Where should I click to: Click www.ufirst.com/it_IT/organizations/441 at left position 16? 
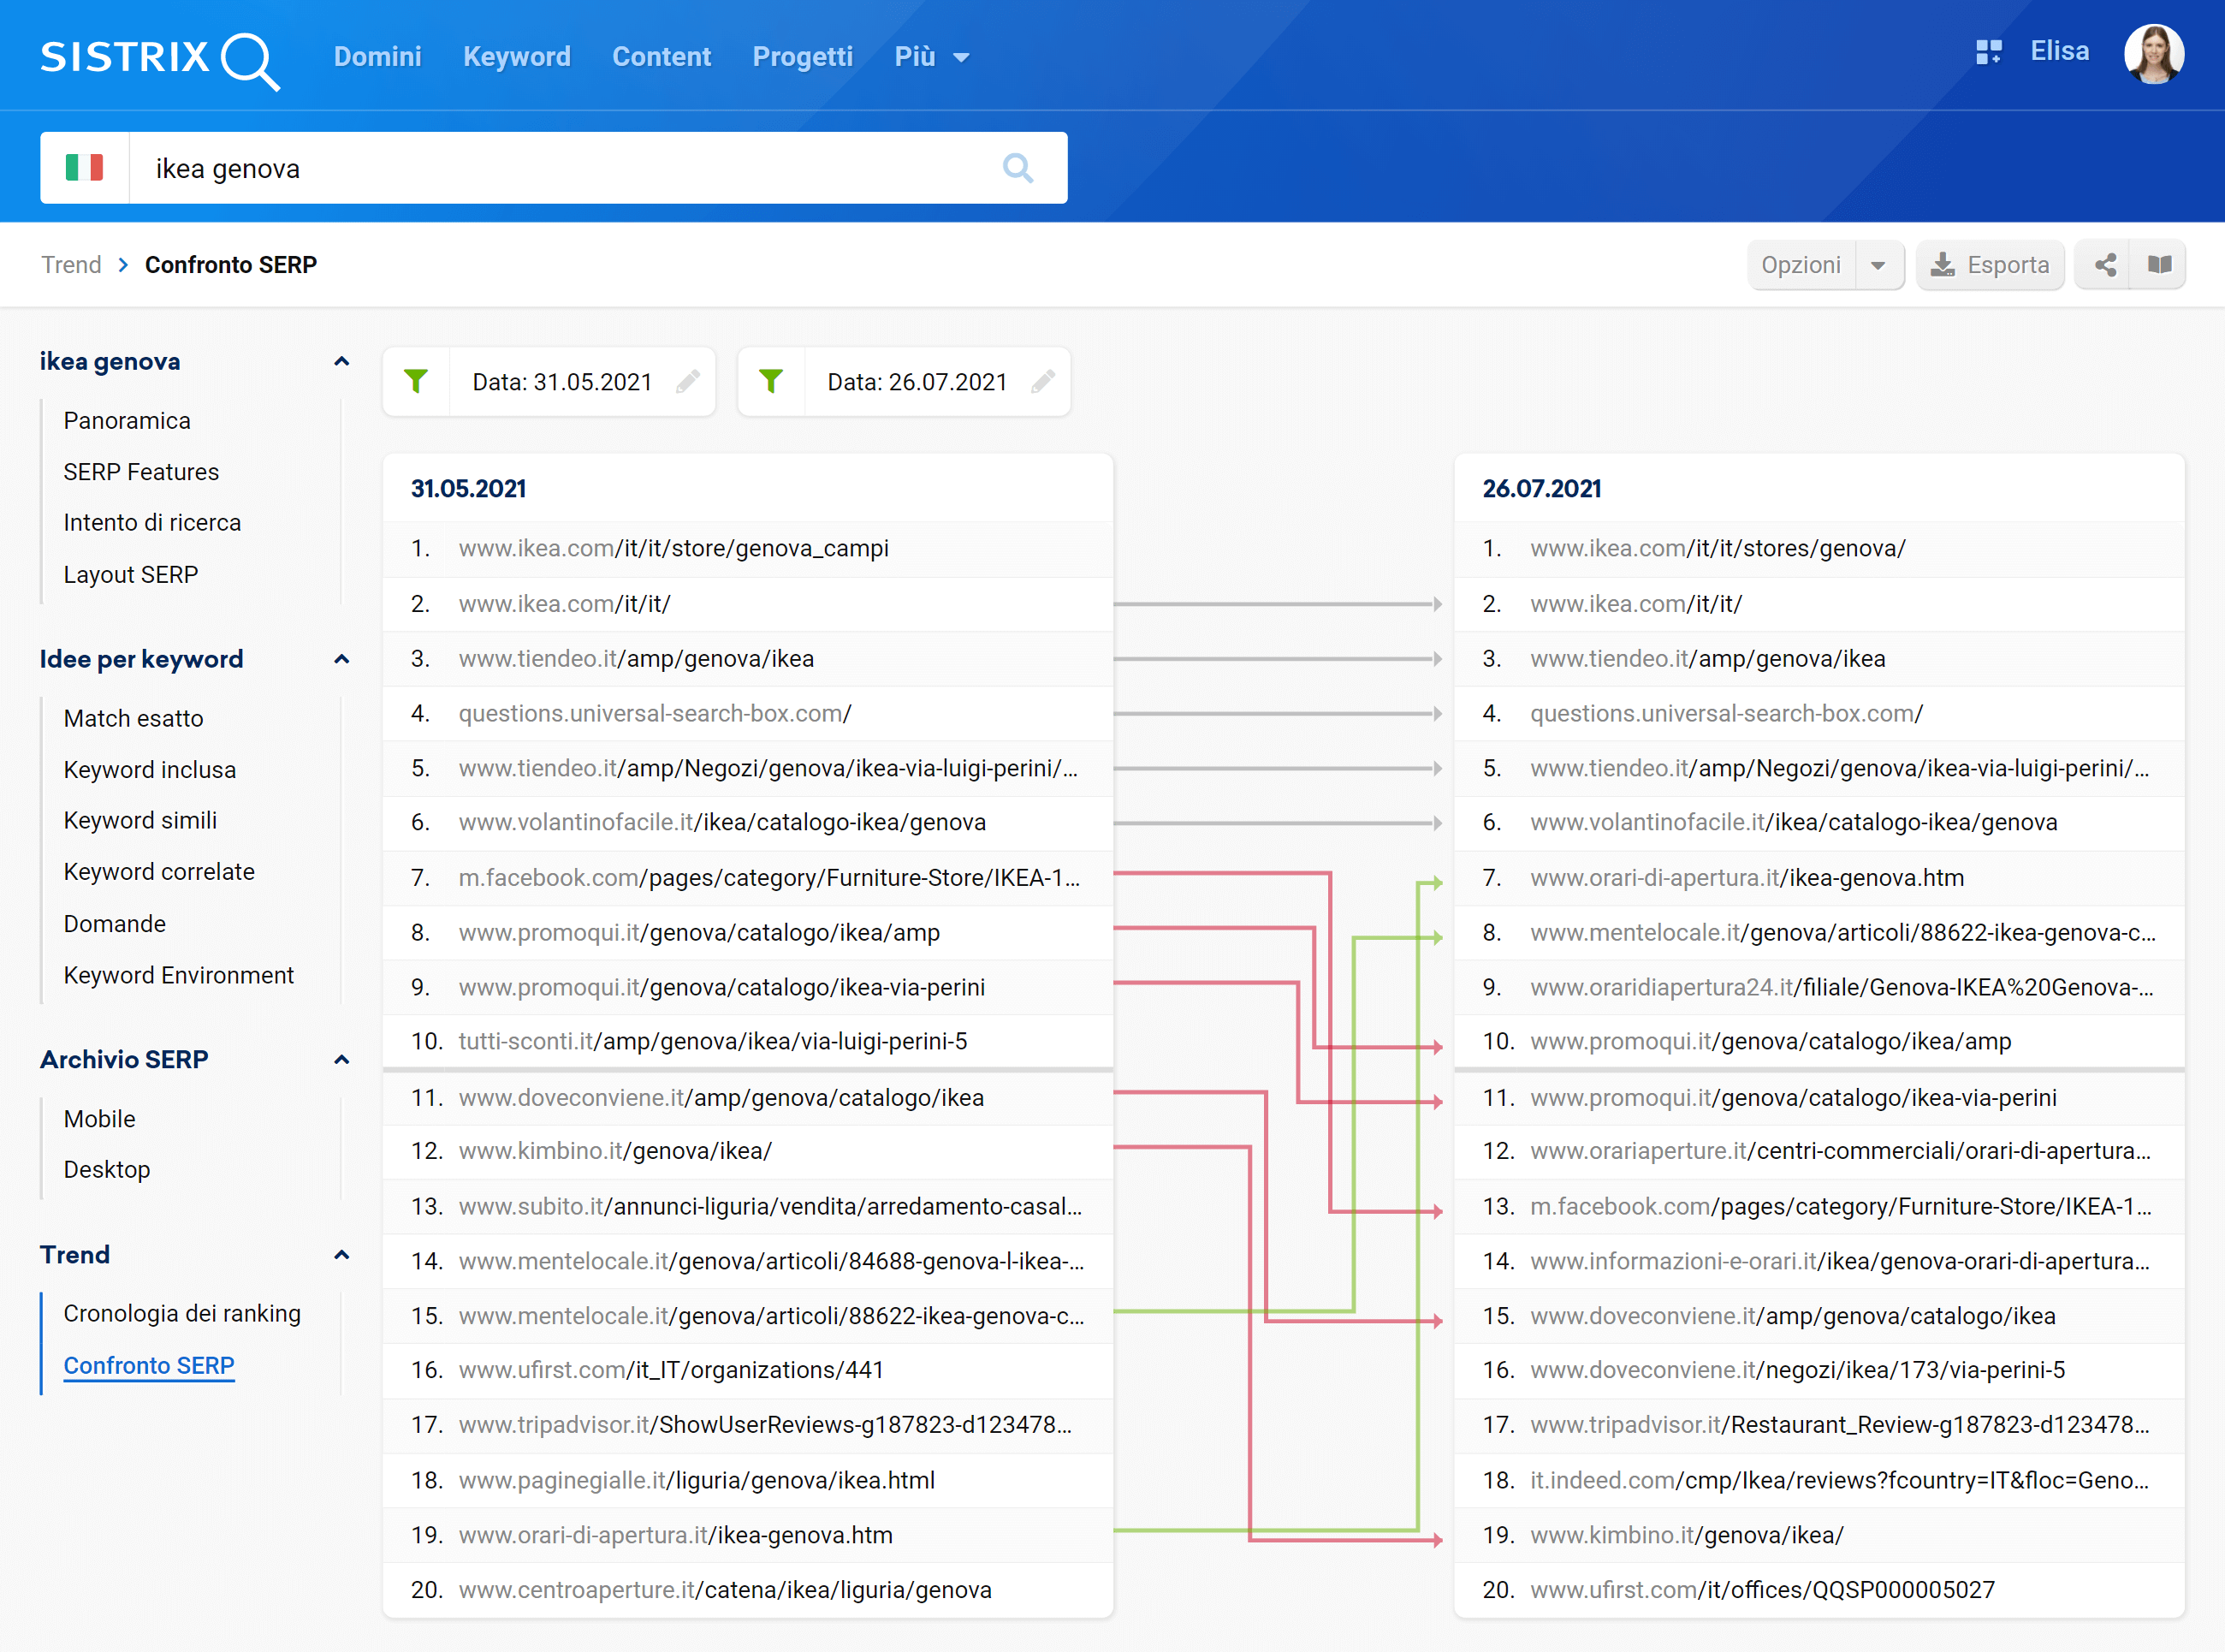pos(671,1371)
